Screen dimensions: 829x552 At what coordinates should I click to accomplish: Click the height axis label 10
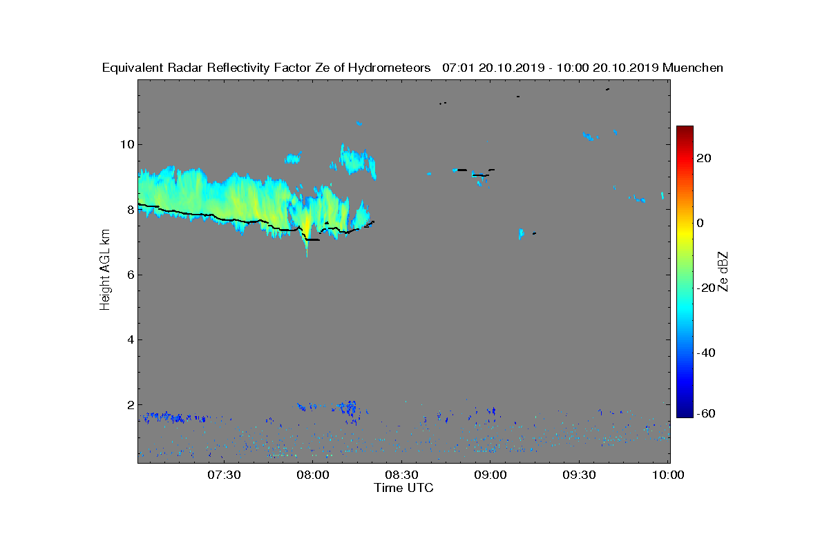pyautogui.click(x=126, y=144)
